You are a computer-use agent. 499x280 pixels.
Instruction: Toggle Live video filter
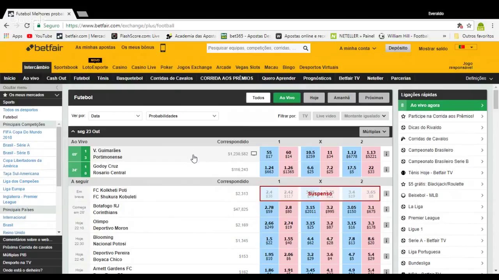[326, 116]
